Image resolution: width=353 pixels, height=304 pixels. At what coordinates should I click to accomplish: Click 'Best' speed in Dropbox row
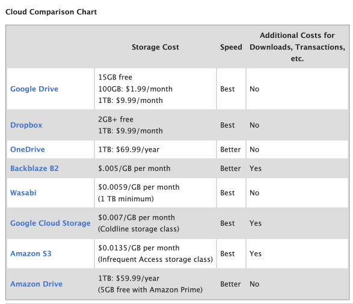[x=227, y=125]
